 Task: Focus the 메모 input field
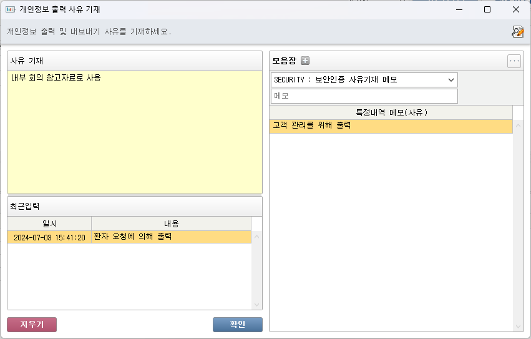(x=364, y=96)
